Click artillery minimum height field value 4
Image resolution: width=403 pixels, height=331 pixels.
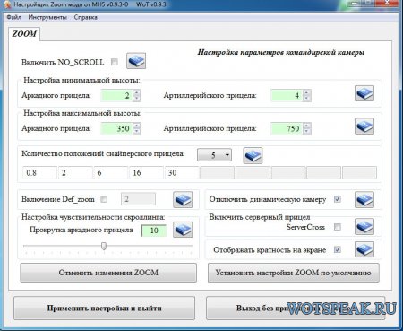tap(287, 95)
